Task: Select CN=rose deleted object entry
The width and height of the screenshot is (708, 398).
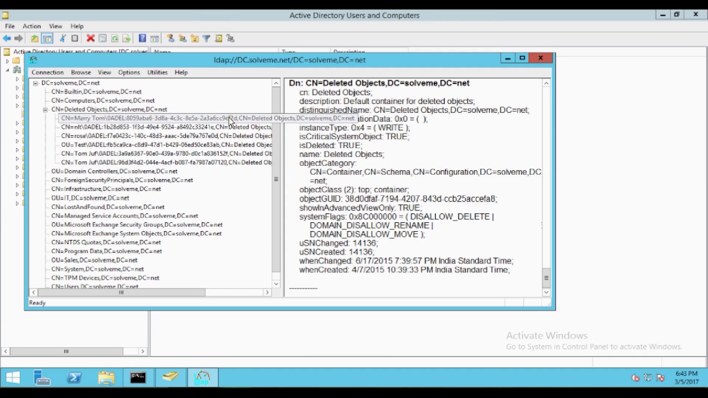Action: coord(166,136)
